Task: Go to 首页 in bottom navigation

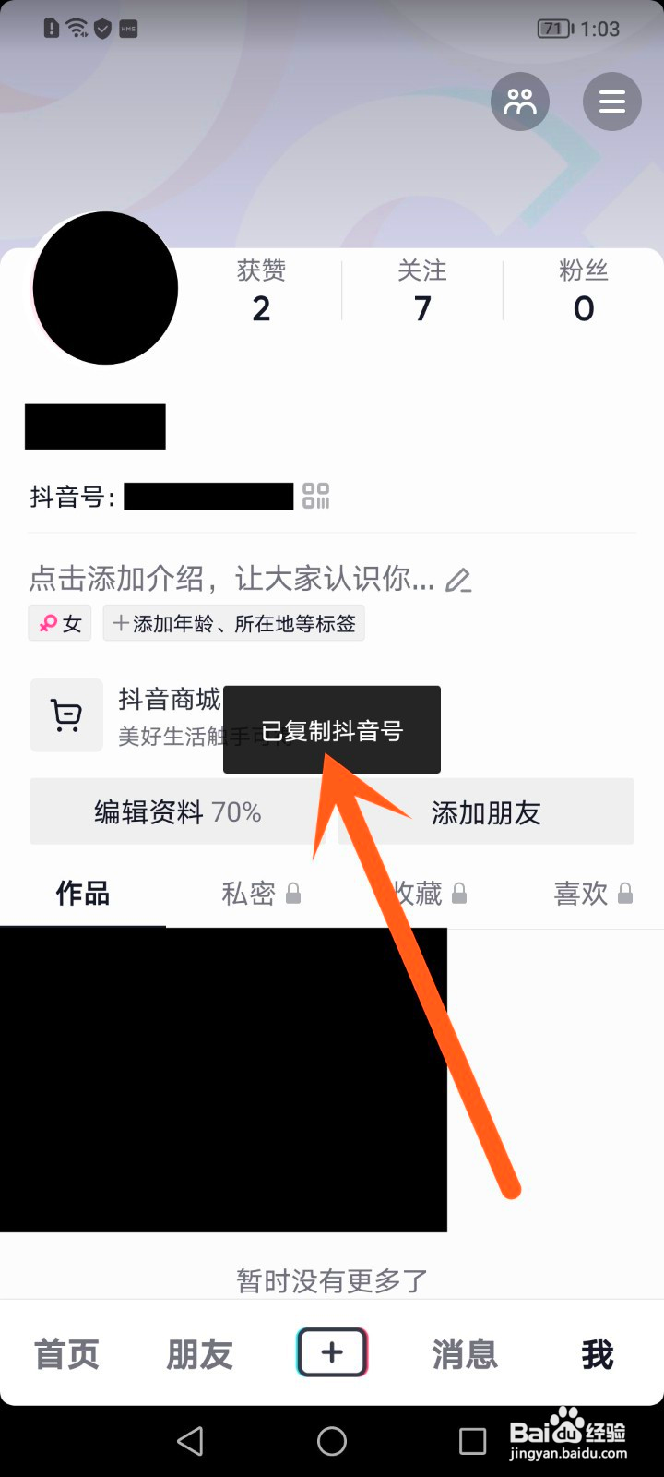Action: tap(66, 1354)
